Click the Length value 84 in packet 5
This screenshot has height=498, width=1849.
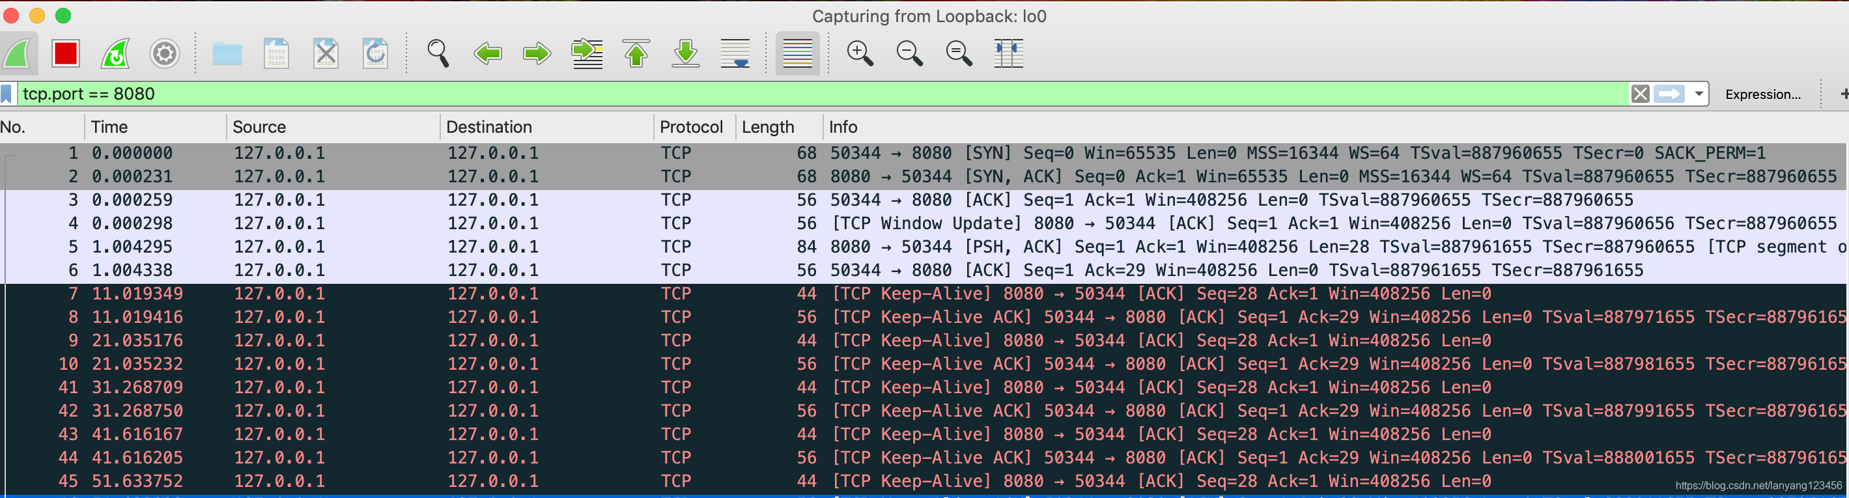coord(807,247)
